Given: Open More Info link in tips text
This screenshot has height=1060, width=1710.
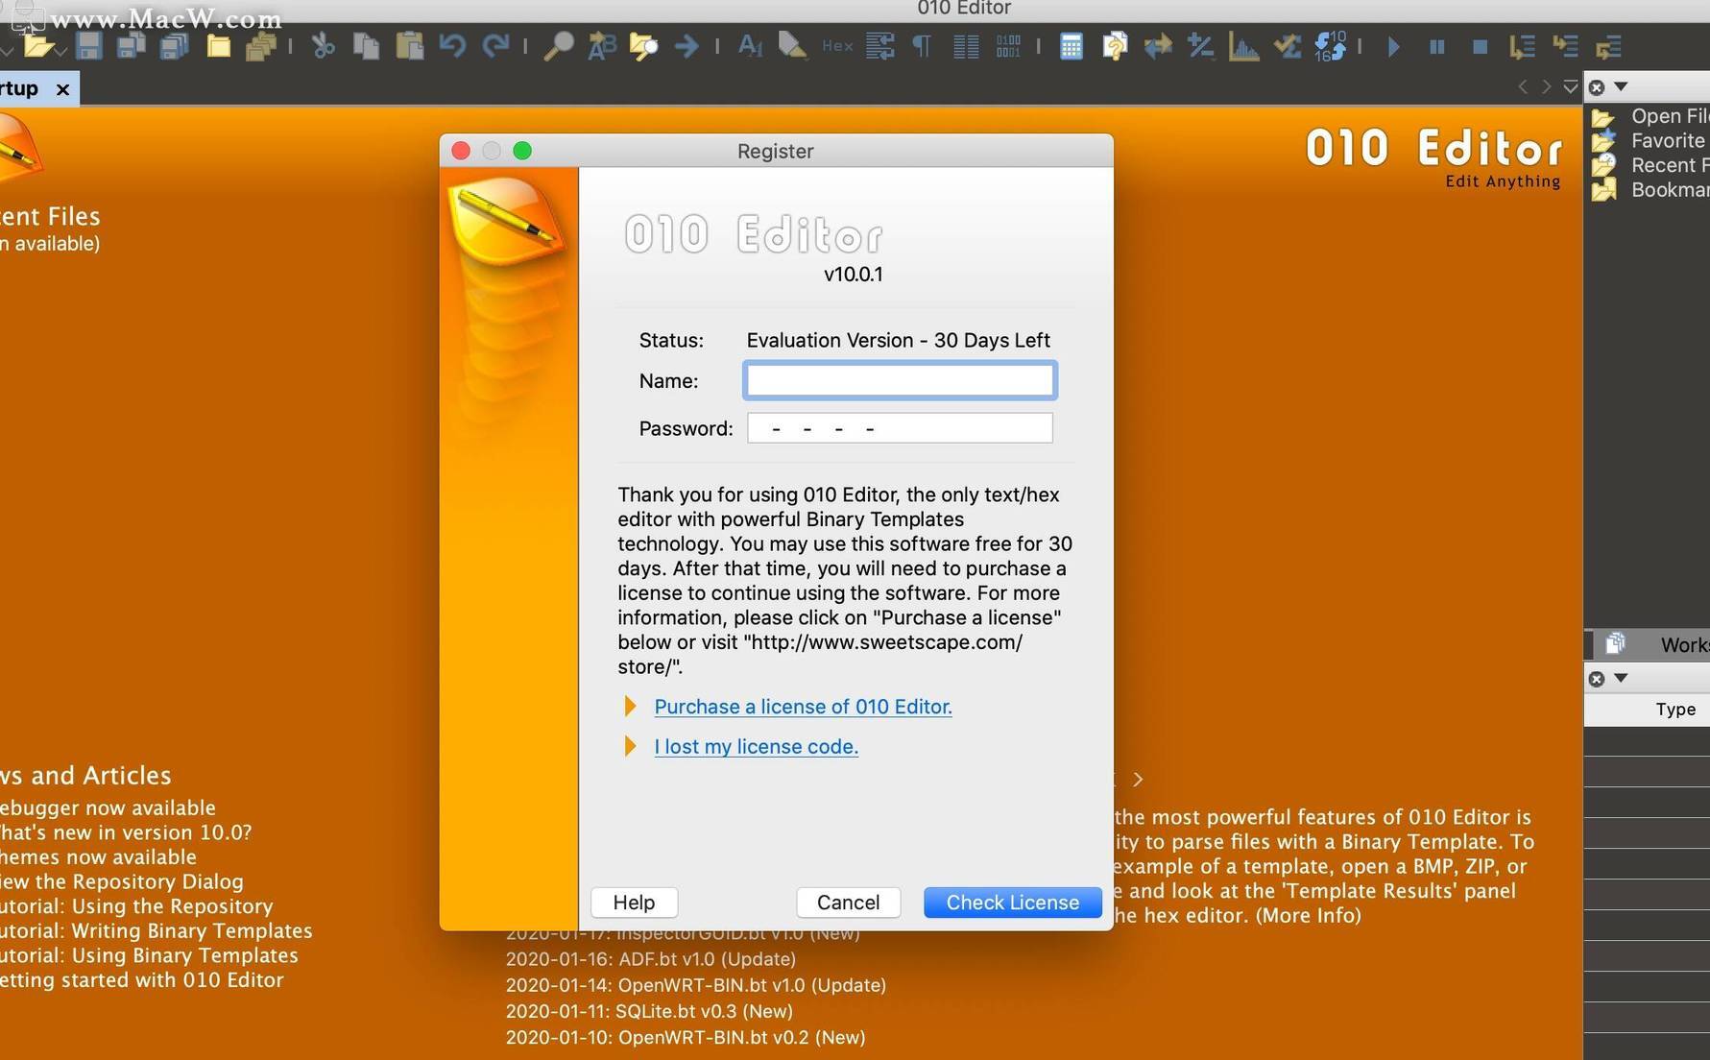Looking at the screenshot, I should pos(1308,916).
